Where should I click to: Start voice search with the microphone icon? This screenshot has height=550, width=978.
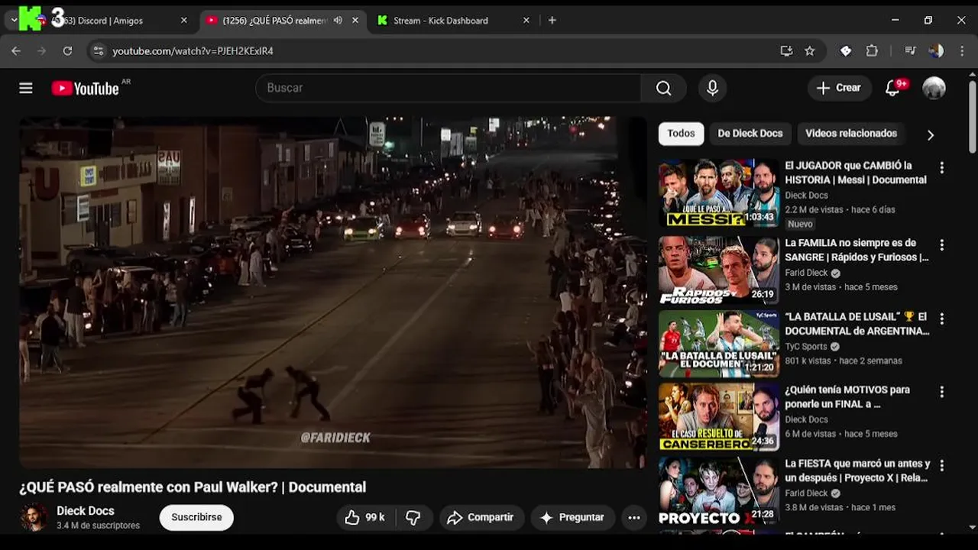click(x=712, y=88)
